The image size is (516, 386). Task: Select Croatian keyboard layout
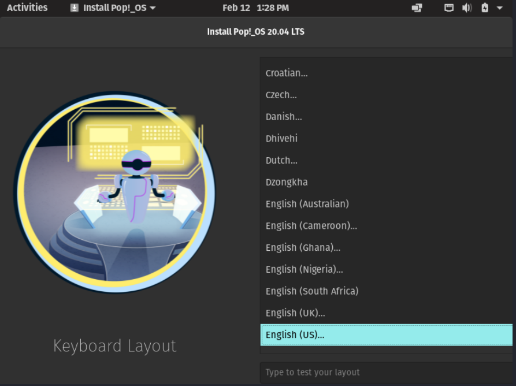coord(387,73)
